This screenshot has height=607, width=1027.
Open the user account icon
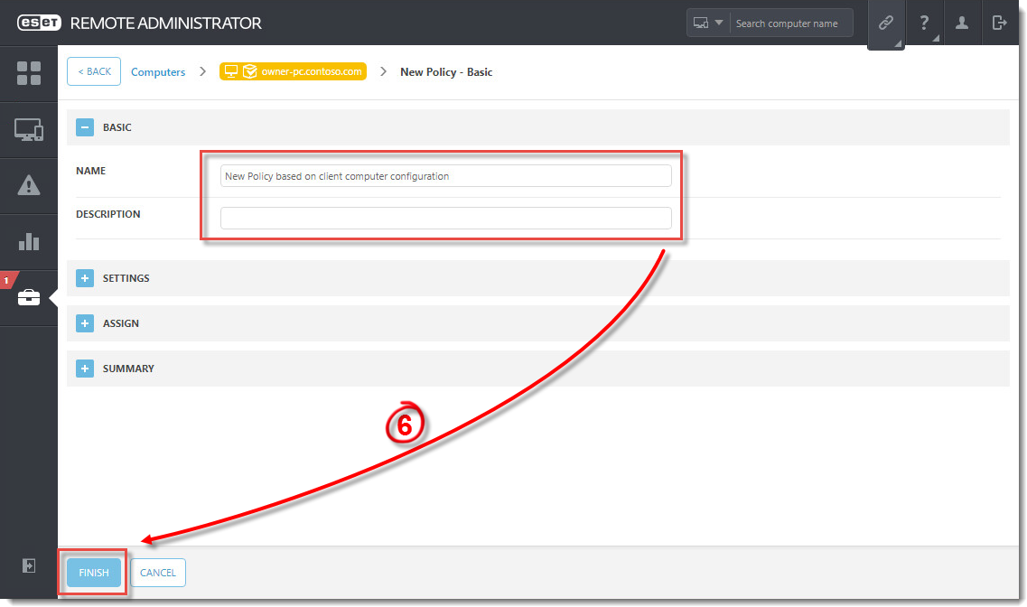pos(962,23)
